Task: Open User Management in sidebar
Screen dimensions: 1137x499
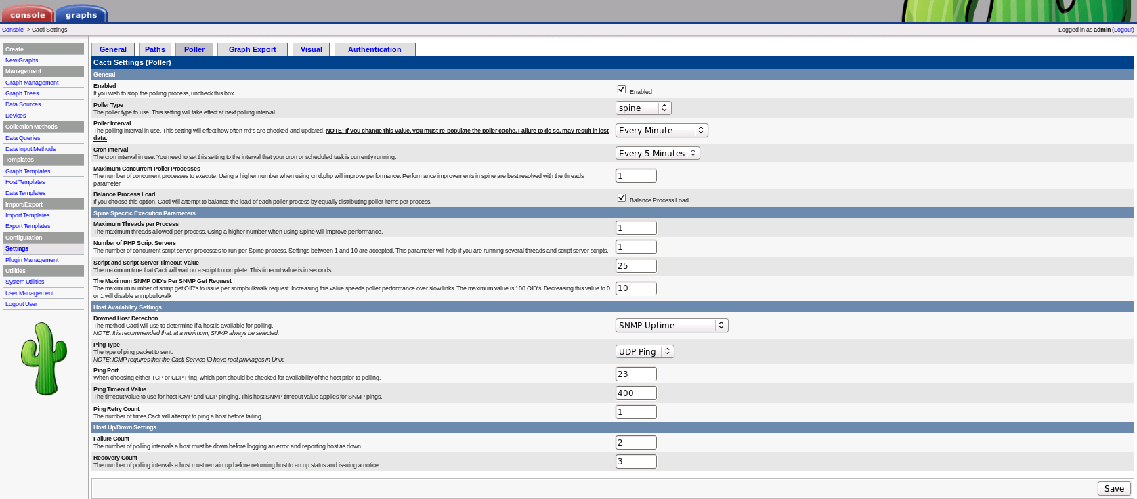Action: tap(30, 293)
